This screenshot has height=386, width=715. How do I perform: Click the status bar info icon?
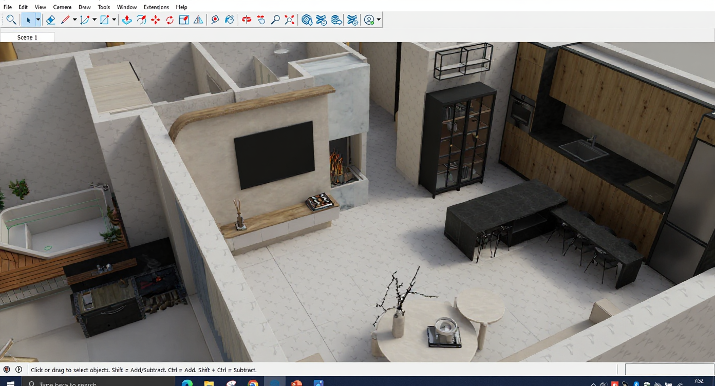pyautogui.click(x=19, y=370)
